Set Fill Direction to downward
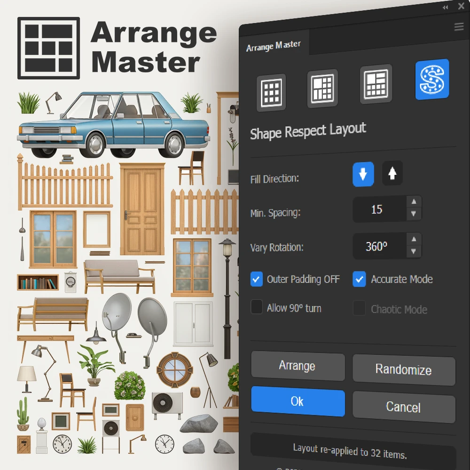Image resolution: width=470 pixels, height=470 pixels. (363, 174)
